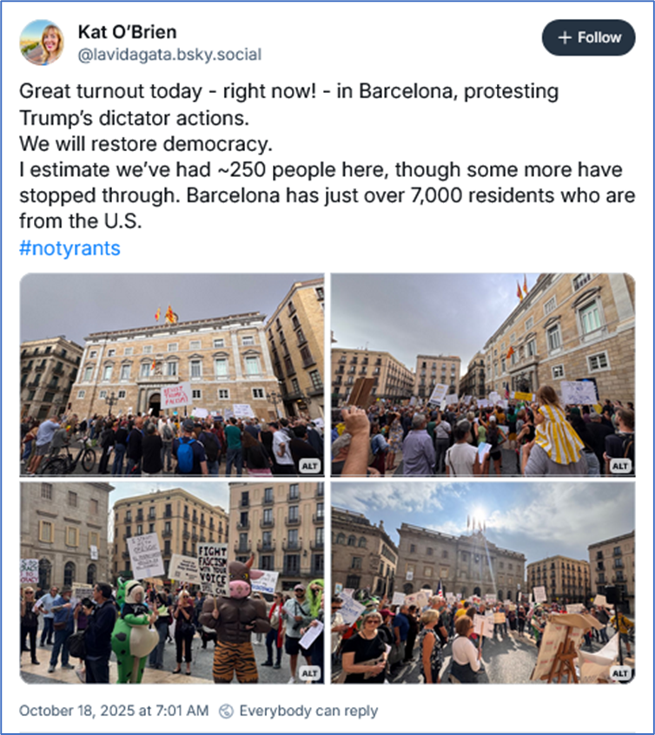This screenshot has width=655, height=735.
Task: Show ALT text on the top-right photo
Action: [x=619, y=465]
